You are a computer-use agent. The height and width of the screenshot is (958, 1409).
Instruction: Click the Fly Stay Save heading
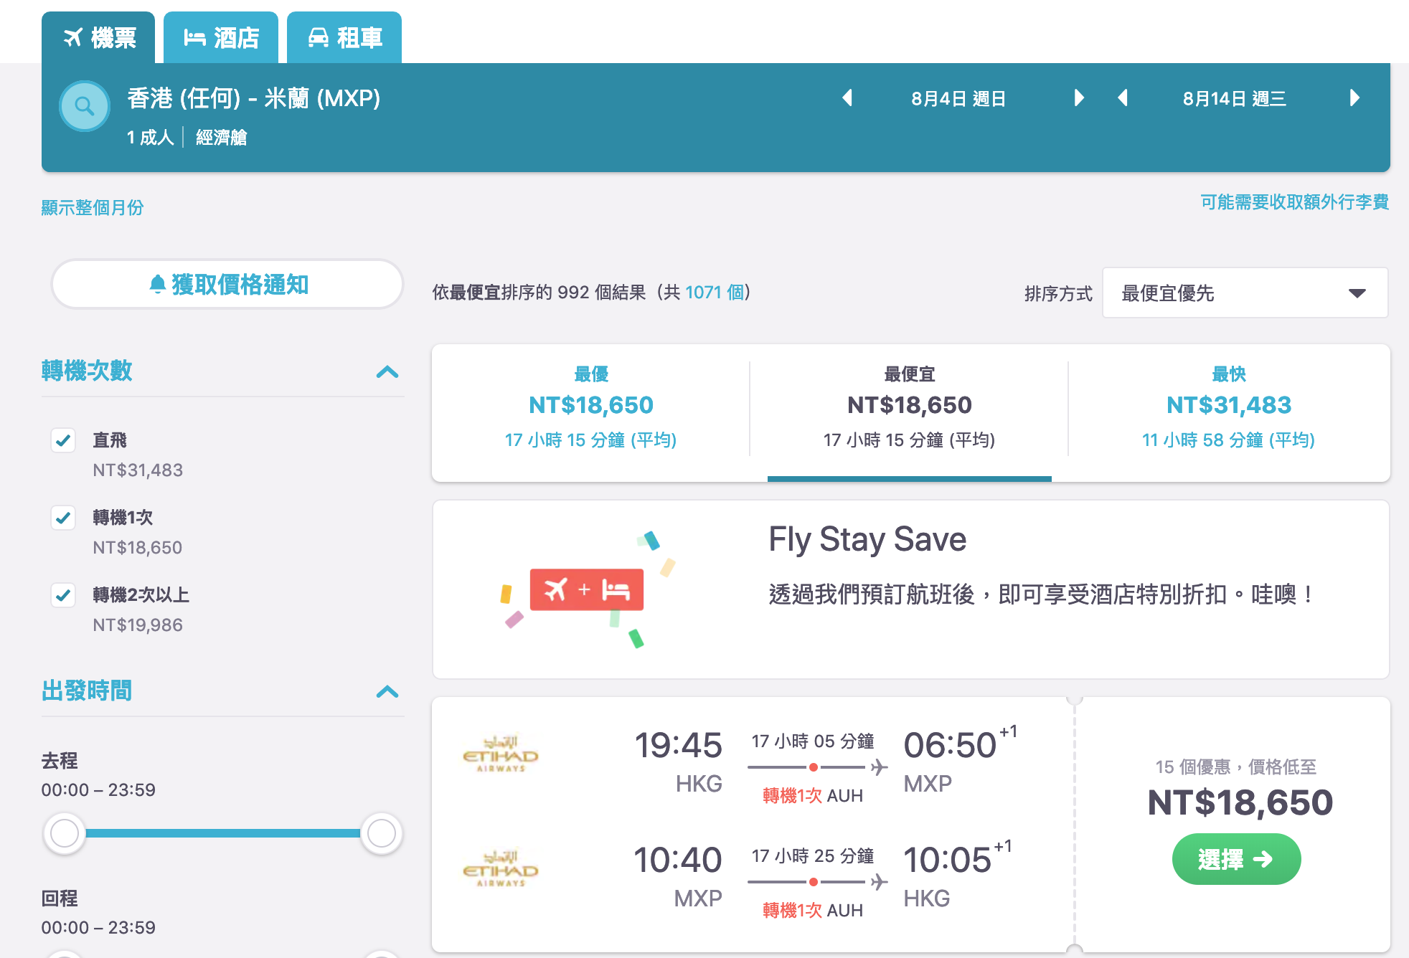(x=867, y=539)
